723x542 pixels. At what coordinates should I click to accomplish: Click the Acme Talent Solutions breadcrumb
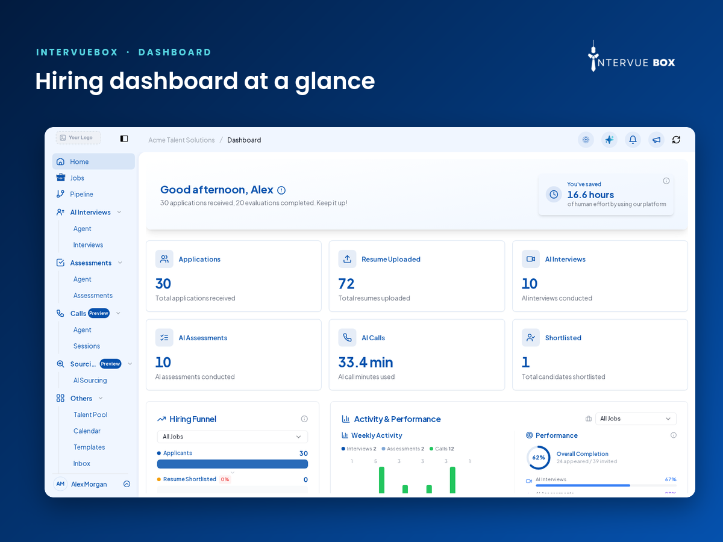click(x=181, y=140)
